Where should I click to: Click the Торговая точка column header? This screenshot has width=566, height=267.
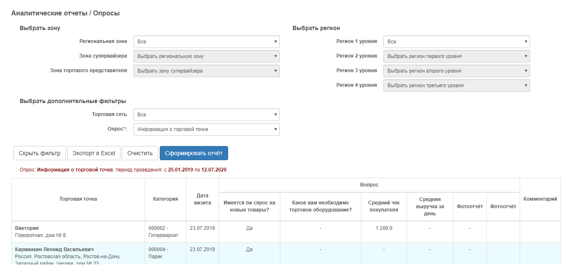pos(78,199)
